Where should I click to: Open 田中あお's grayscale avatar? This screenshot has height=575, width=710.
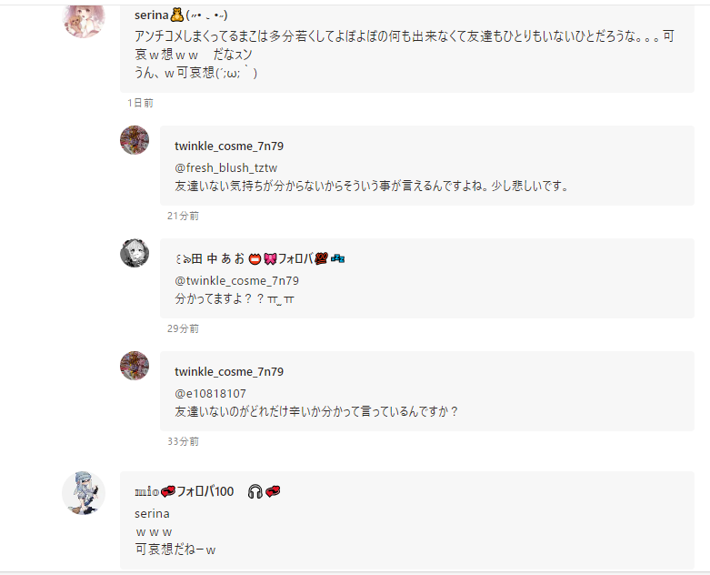pos(135,253)
